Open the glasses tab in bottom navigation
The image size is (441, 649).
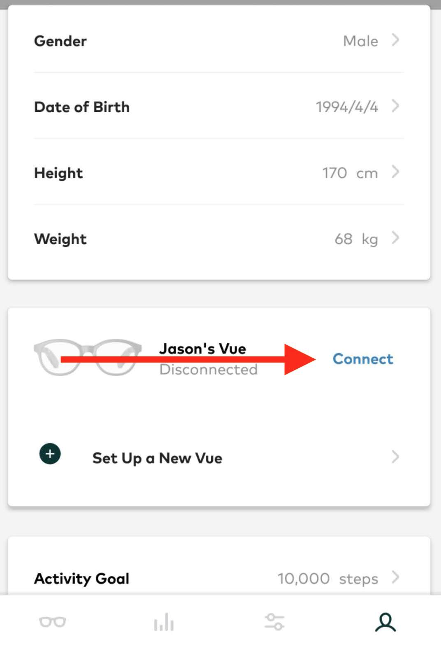pos(53,622)
